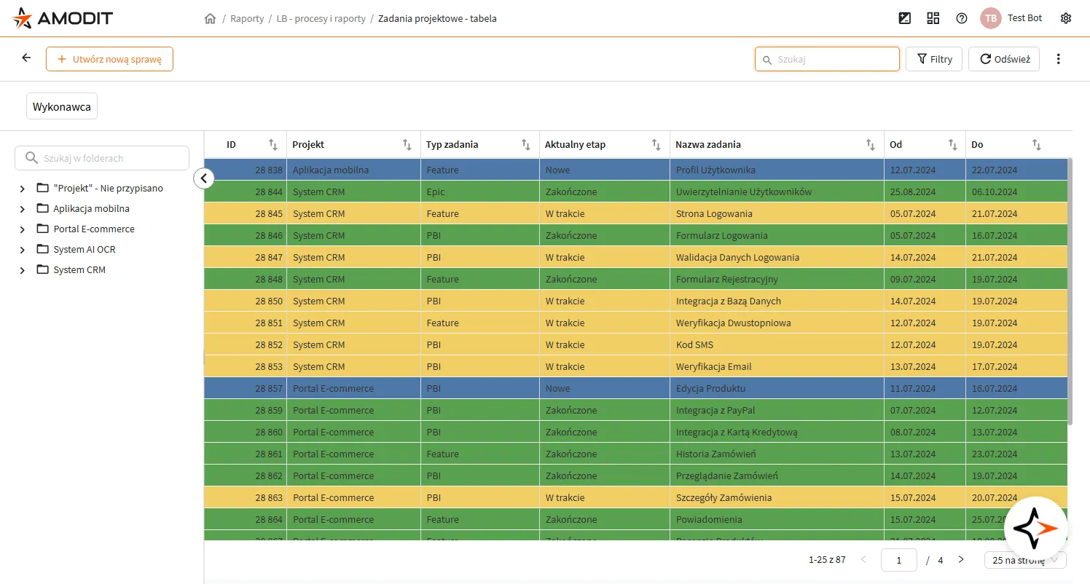The height and width of the screenshot is (584, 1090).
Task: Expand the Aplikacja mobilna folder
Action: coord(23,209)
